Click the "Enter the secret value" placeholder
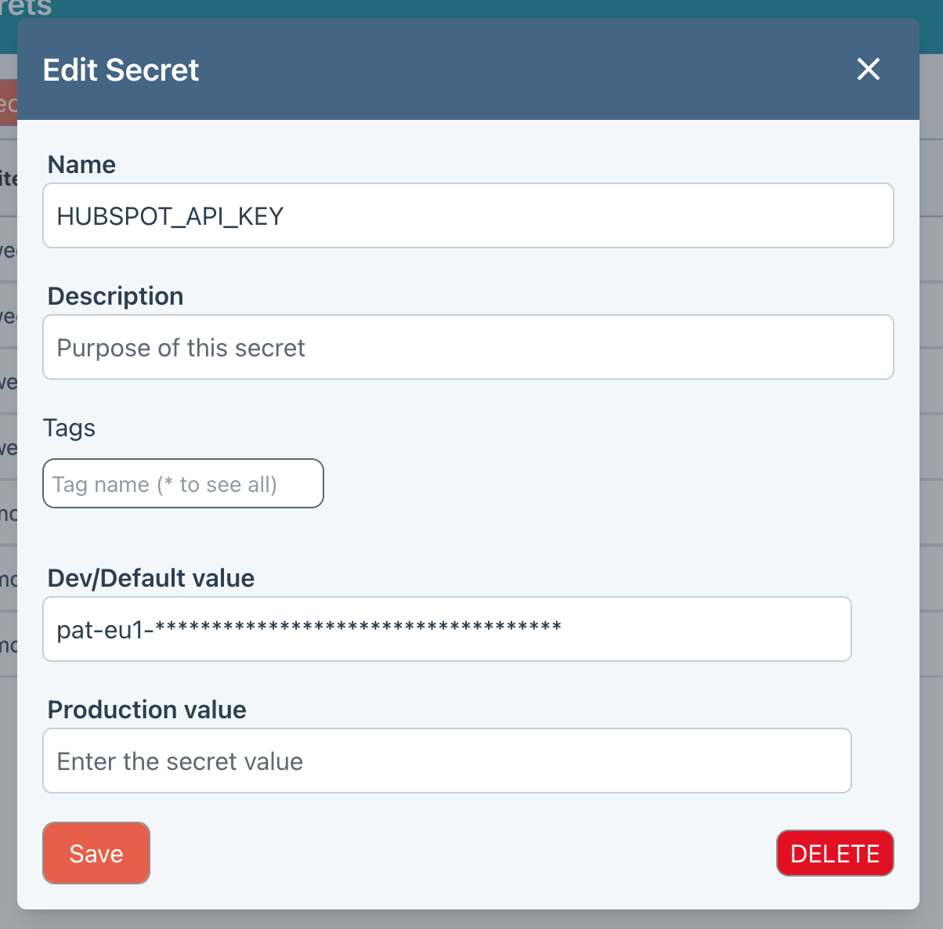This screenshot has width=943, height=929. click(179, 761)
